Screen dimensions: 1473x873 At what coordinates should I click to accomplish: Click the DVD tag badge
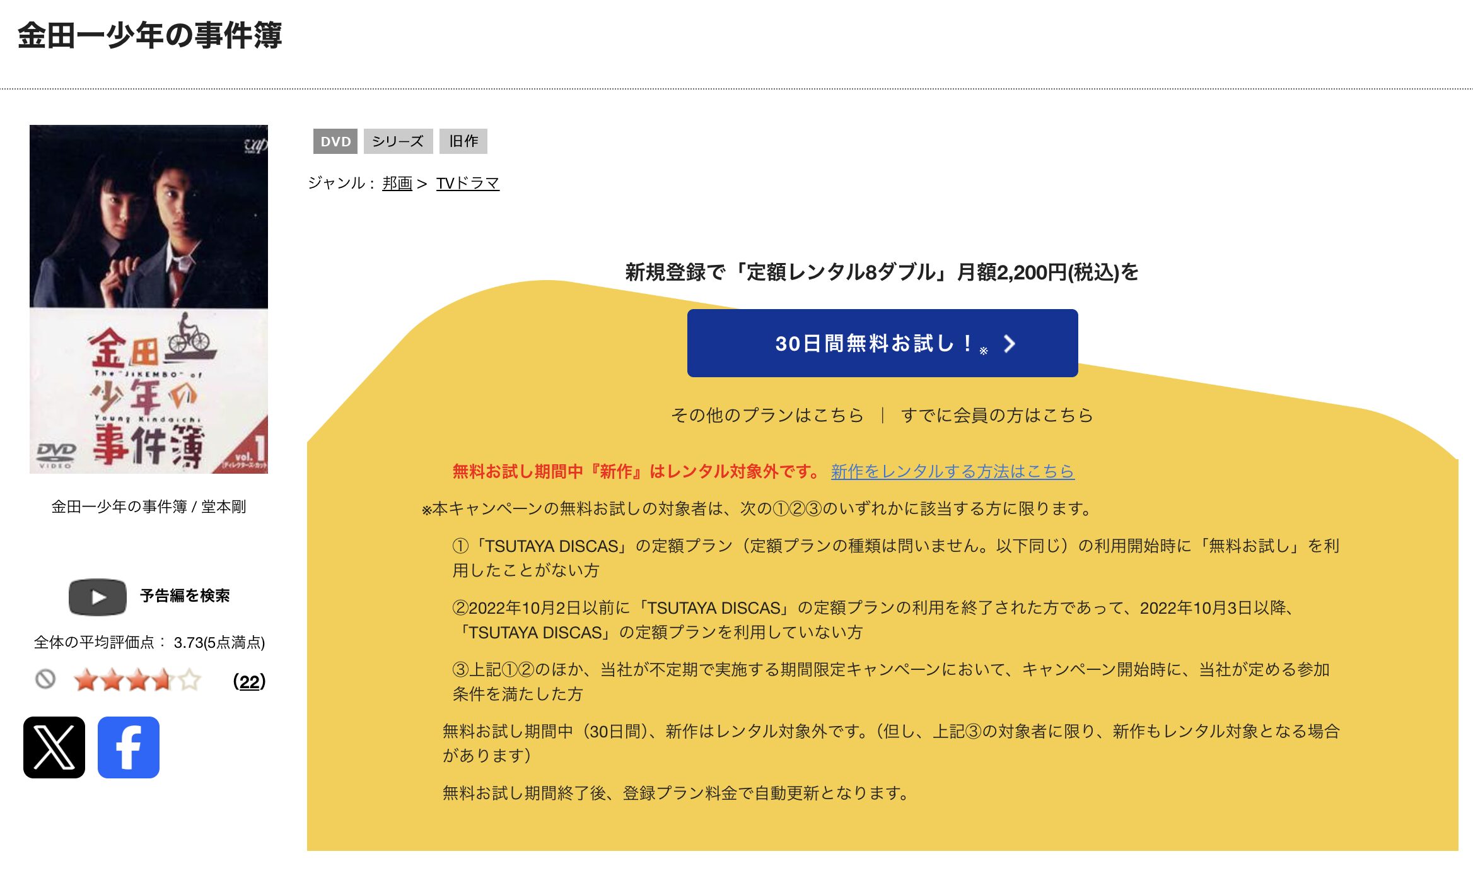point(335,141)
